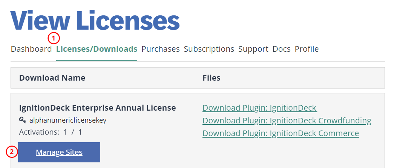The height and width of the screenshot is (168, 394).
Task: Go to the Purchases tab
Action: pyautogui.click(x=161, y=49)
